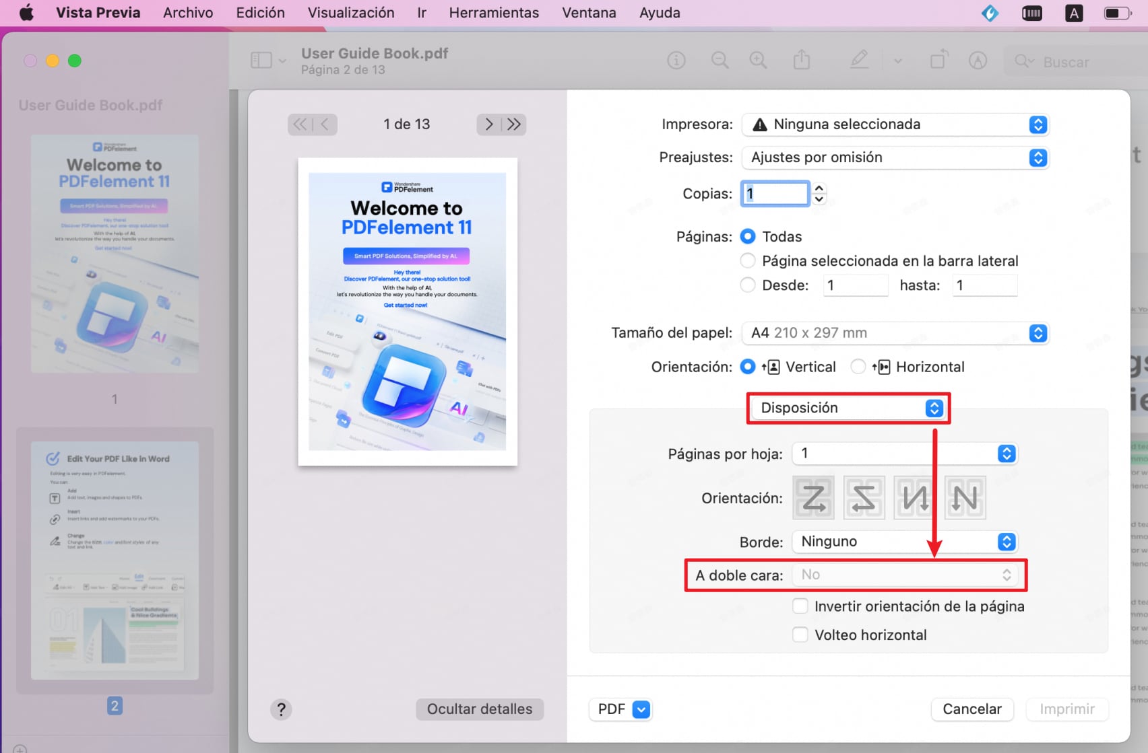Image resolution: width=1148 pixels, height=753 pixels.
Task: Choose Vertical orientation
Action: point(748,367)
